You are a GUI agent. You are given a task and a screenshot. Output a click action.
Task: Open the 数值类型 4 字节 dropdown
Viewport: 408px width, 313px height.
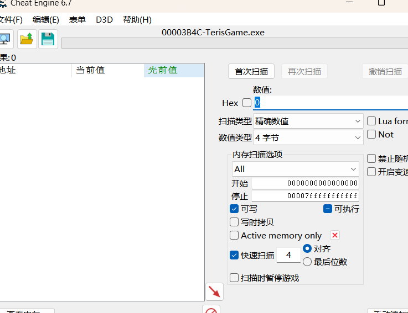(308, 137)
